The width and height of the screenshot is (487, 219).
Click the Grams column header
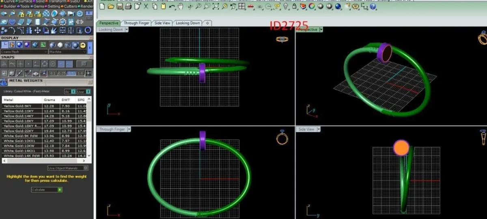coord(51,100)
